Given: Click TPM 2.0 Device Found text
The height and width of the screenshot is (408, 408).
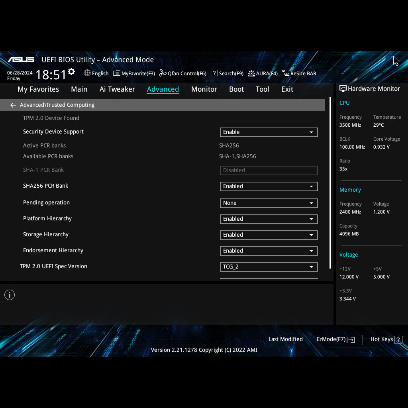Looking at the screenshot, I should tap(51, 118).
